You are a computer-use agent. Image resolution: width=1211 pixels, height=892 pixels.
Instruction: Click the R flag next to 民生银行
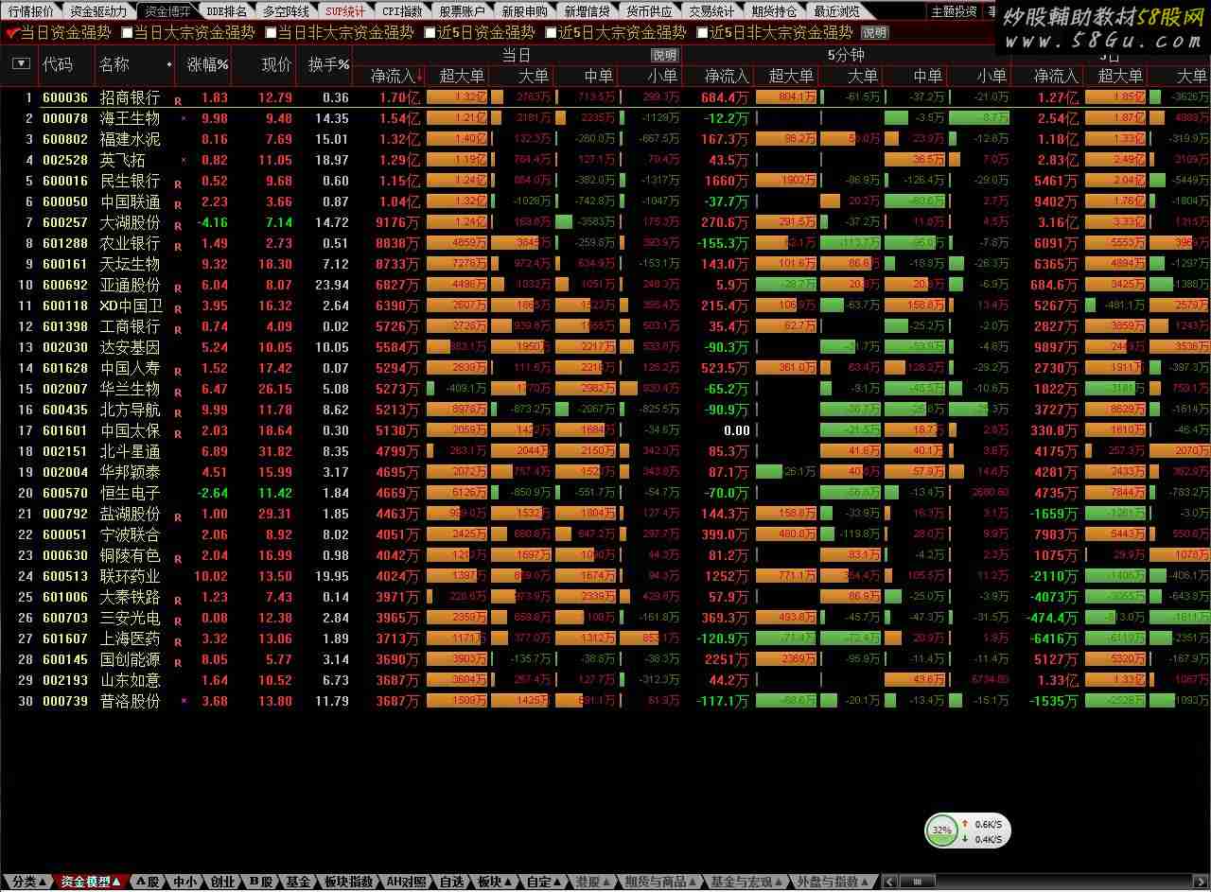tap(178, 183)
